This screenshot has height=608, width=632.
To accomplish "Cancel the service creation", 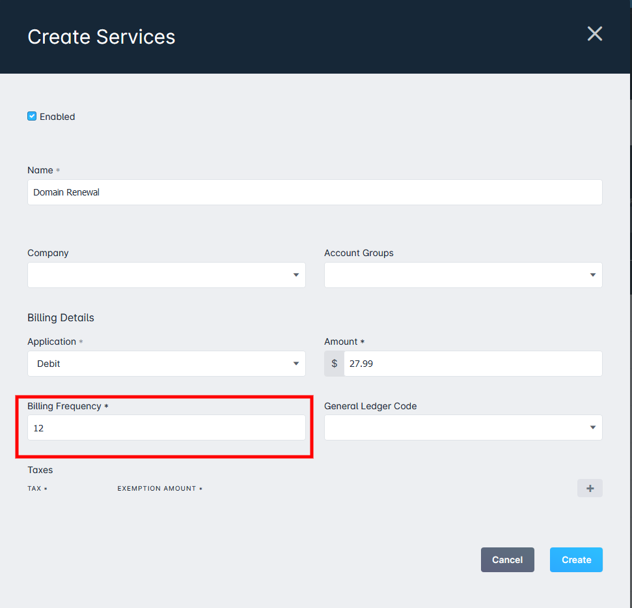I will tap(508, 560).
